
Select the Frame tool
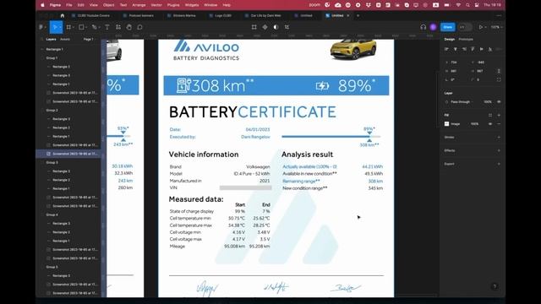click(68, 27)
